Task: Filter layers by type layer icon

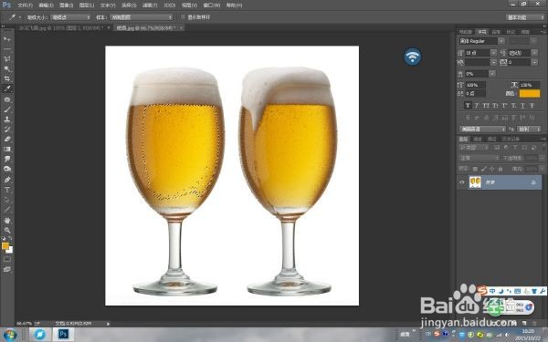Action: (515, 148)
